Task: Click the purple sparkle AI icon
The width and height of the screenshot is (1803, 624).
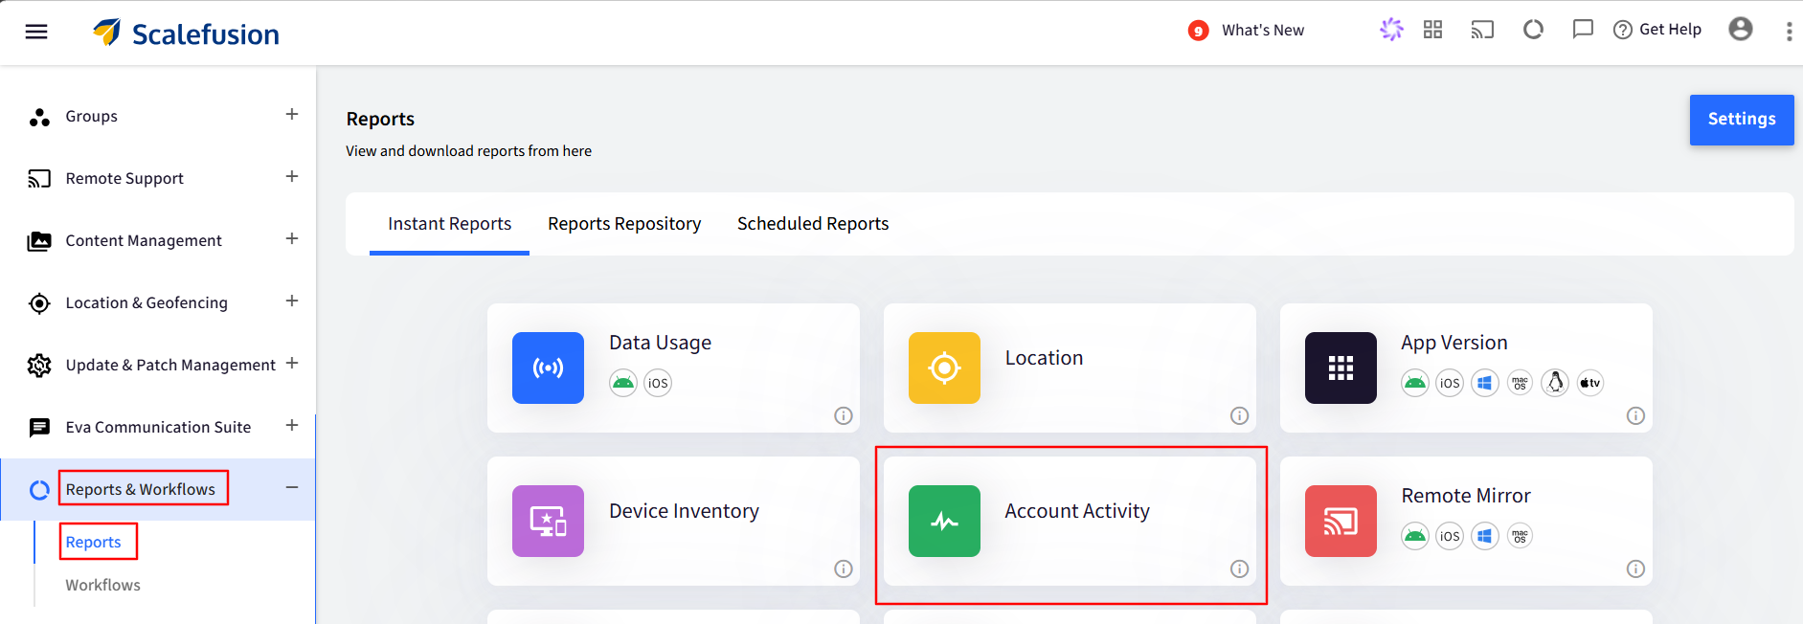Action: [1391, 30]
